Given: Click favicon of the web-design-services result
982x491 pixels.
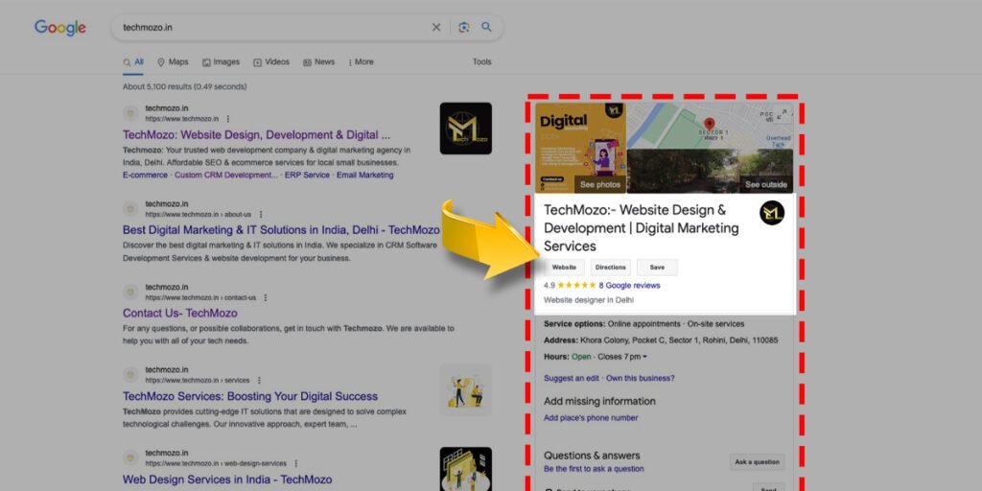Looking at the screenshot, I should coord(130,457).
